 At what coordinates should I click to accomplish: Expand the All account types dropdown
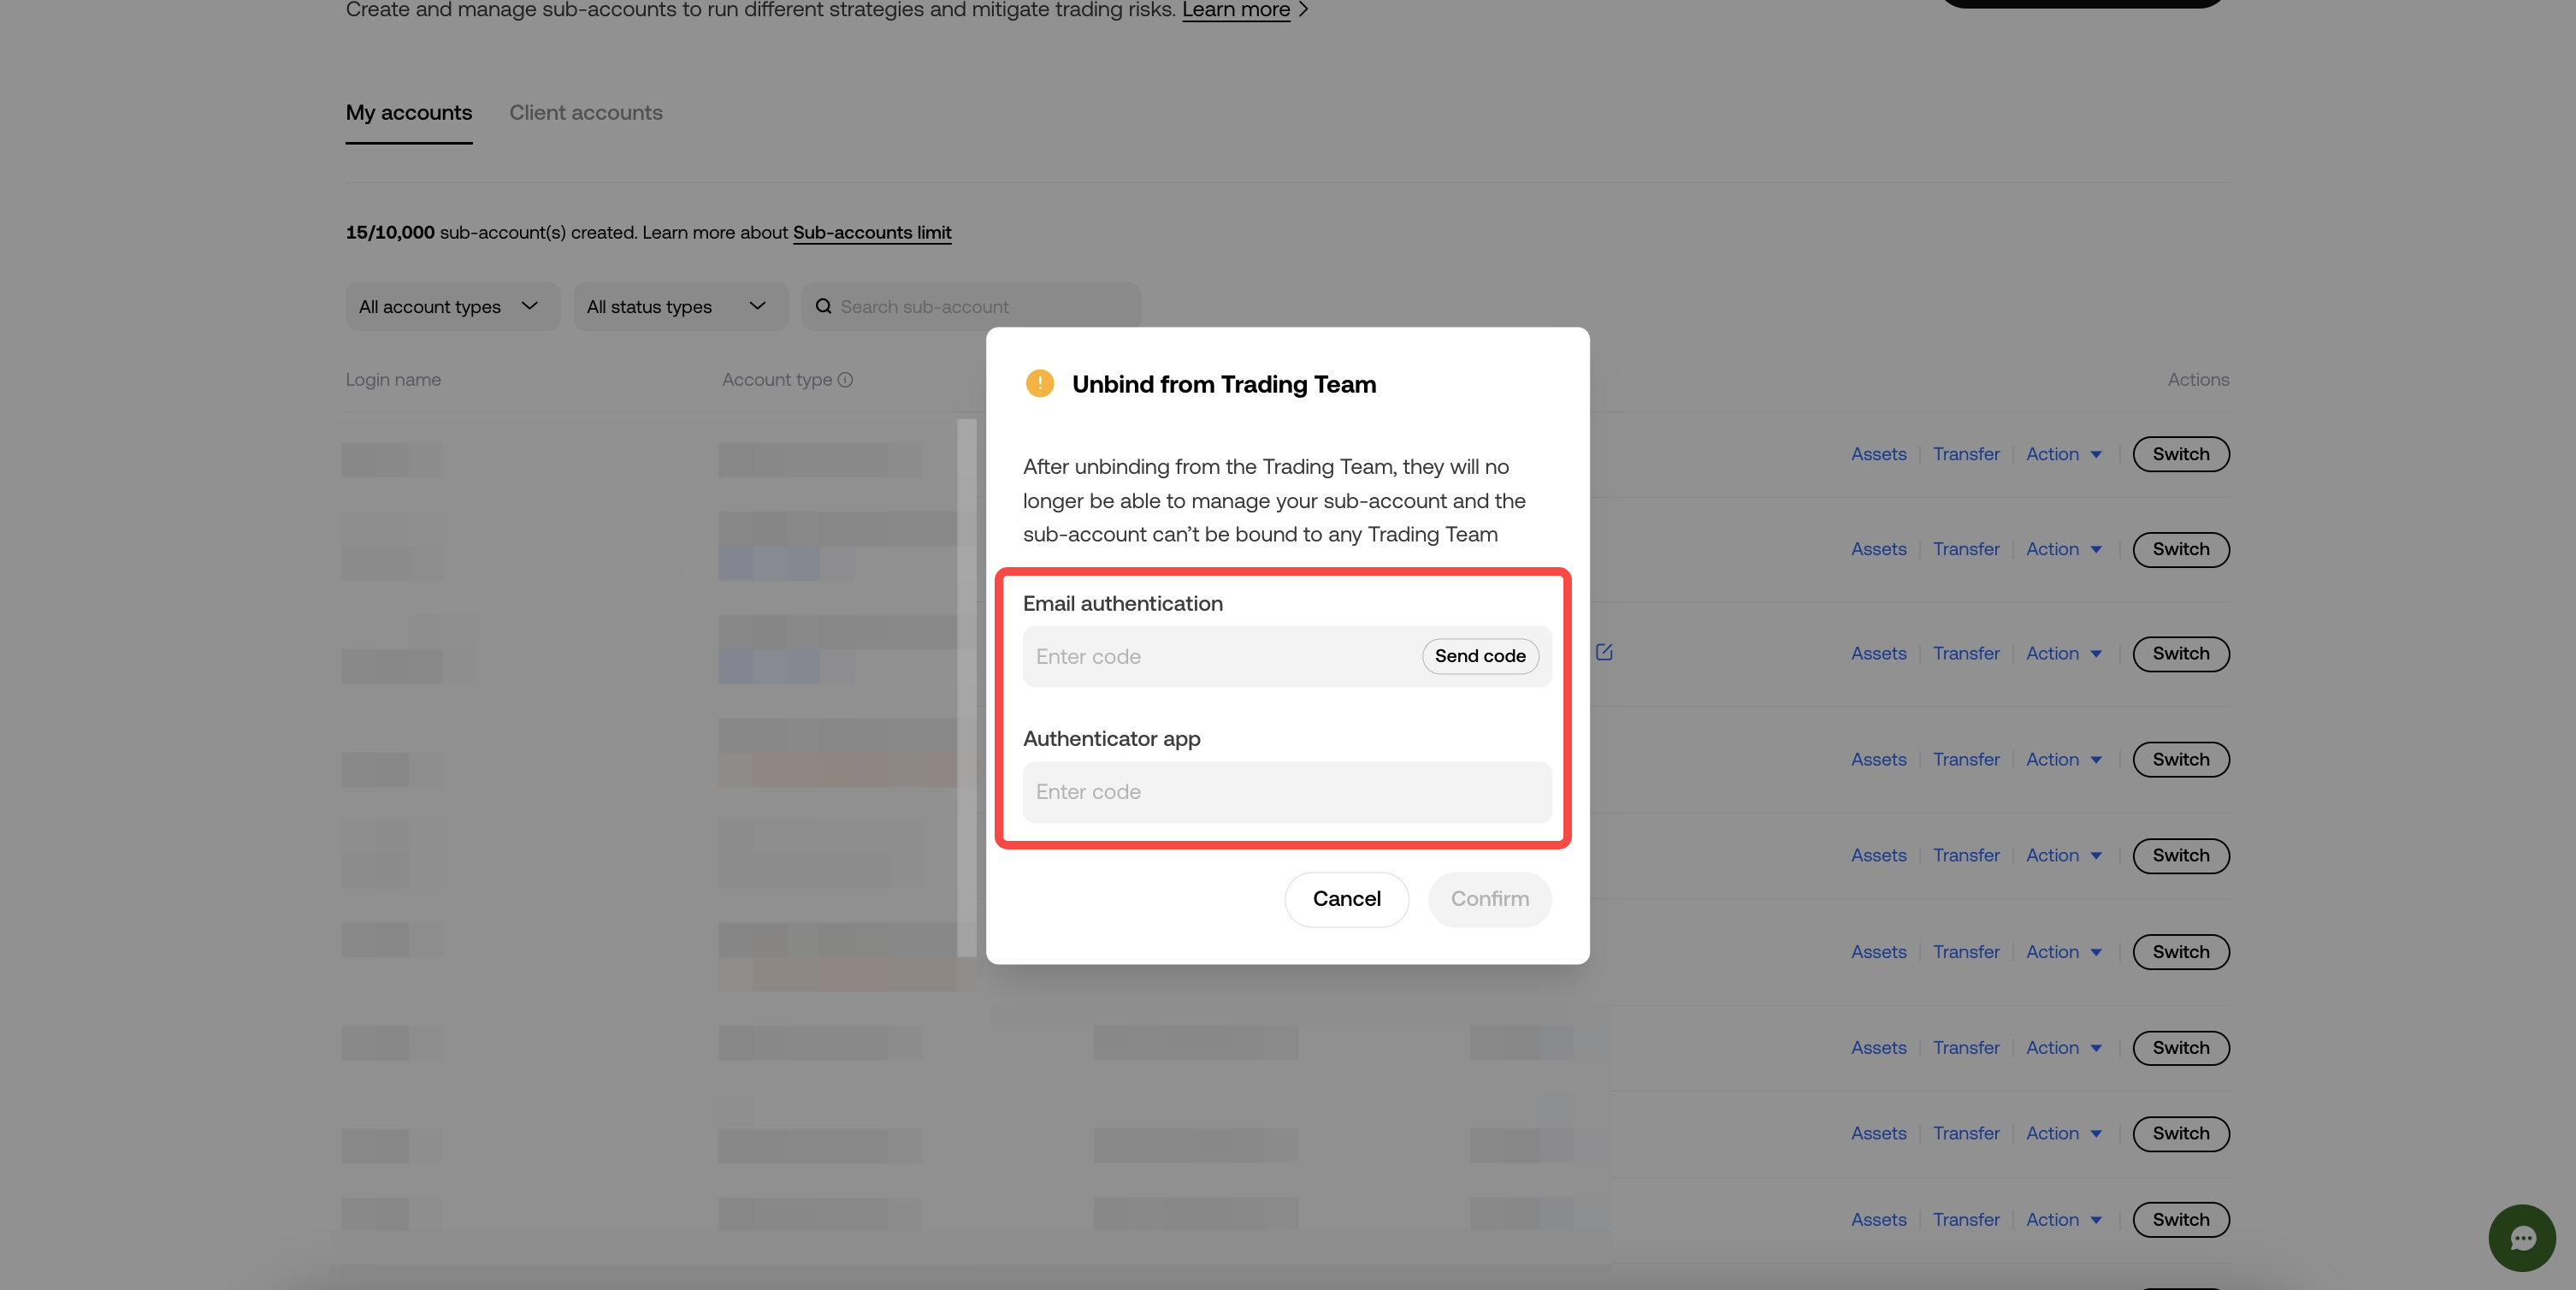click(452, 306)
